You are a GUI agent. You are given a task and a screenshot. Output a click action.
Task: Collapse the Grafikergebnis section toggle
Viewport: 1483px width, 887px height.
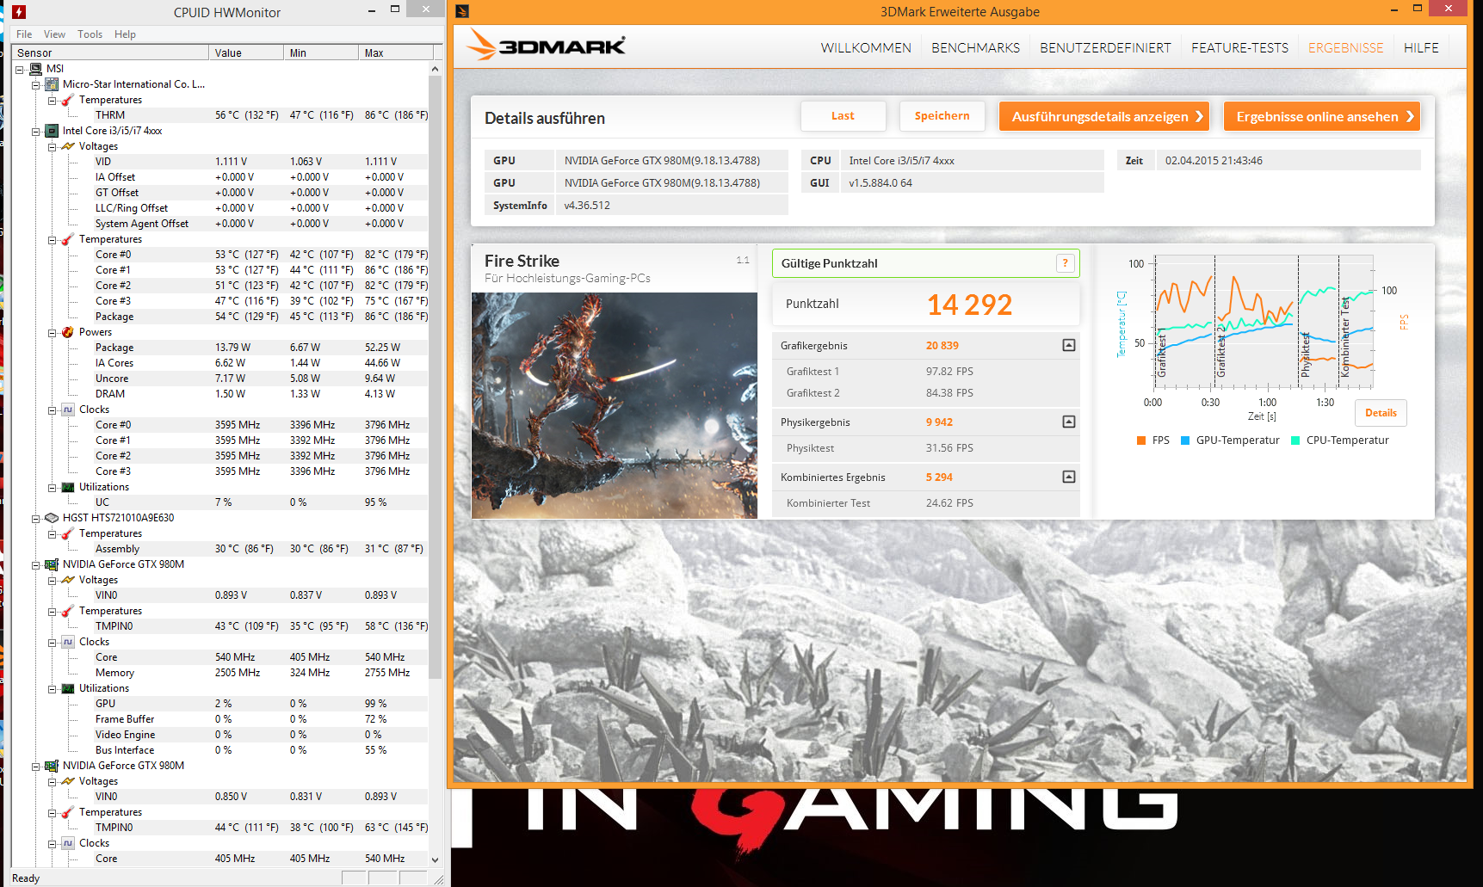pos(1068,345)
